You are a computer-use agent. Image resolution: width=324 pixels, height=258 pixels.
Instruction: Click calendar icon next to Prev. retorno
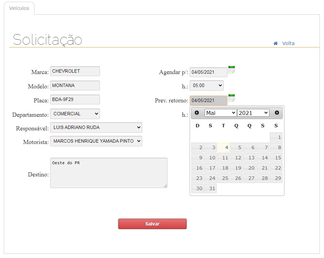click(231, 98)
